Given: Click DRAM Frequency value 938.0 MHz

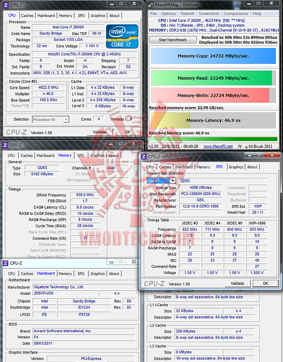Looking at the screenshot, I should (x=85, y=195).
